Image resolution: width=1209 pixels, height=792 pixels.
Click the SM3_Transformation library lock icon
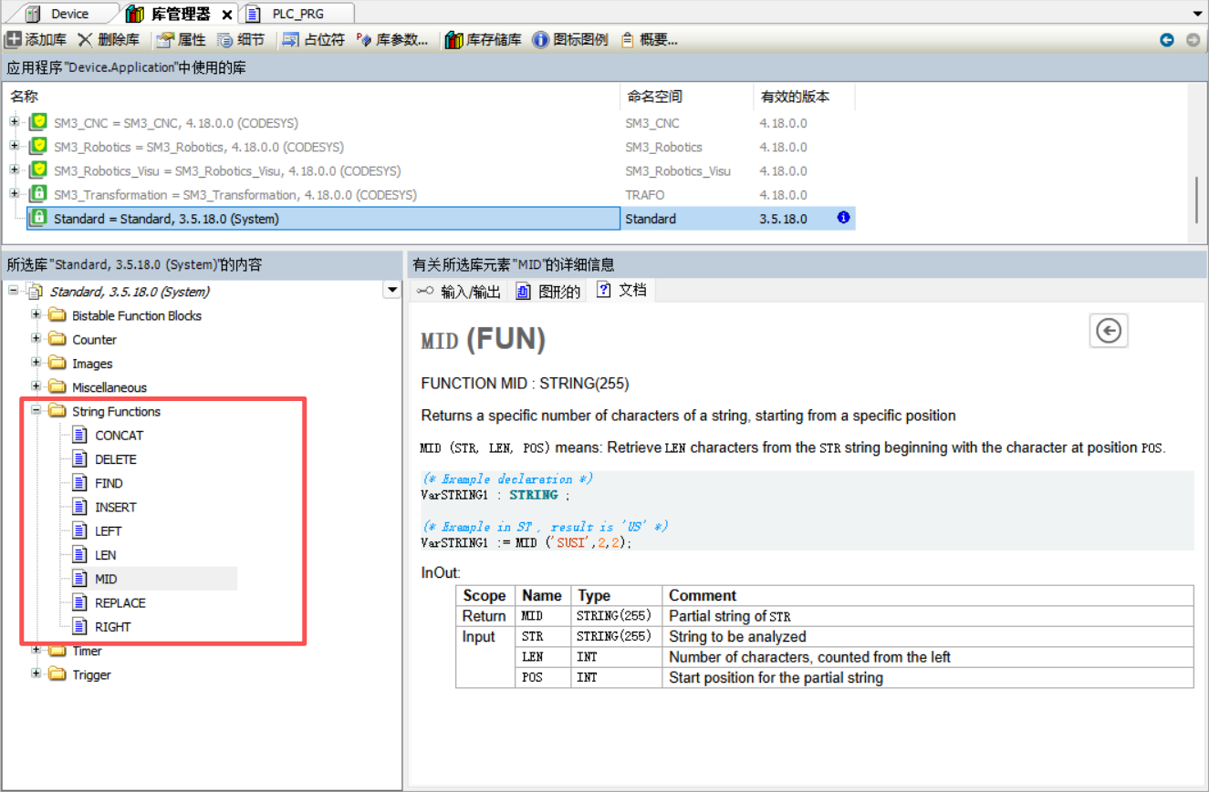pyautogui.click(x=37, y=194)
